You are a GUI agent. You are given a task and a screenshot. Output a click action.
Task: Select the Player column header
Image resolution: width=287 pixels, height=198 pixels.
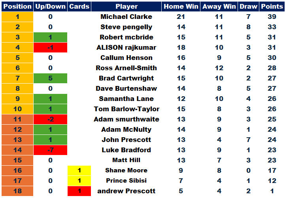[x=126, y=6]
